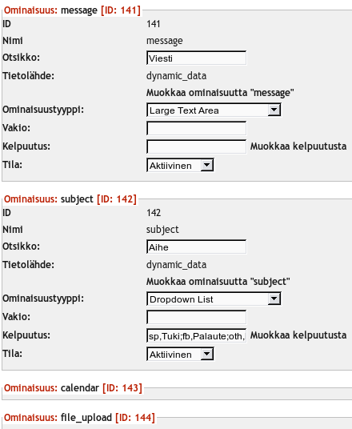Viewport: 352px width, 429px height.
Task: Click arrow button of Large Text Area combo
Action: pyautogui.click(x=274, y=110)
